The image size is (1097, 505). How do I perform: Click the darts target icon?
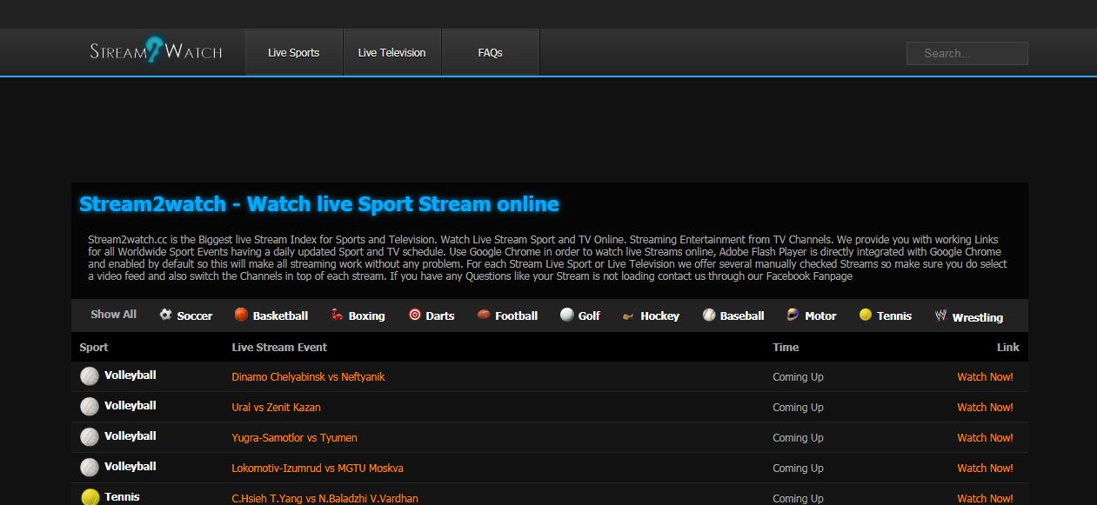415,315
